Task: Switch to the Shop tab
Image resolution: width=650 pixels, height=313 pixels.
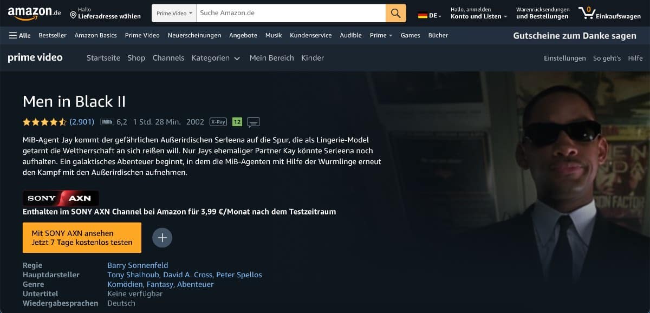Action: tap(136, 58)
